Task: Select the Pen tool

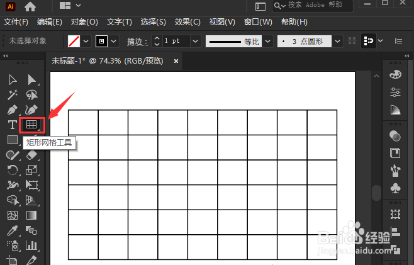Action: tap(13, 110)
